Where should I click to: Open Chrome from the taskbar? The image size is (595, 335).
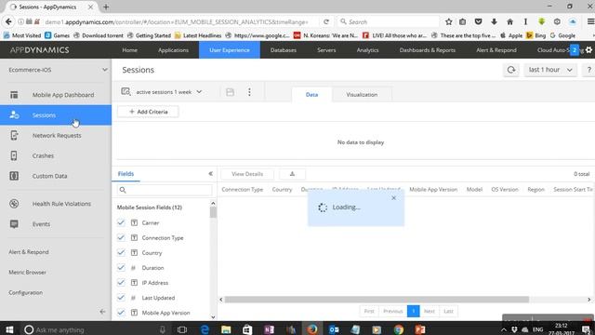click(399, 329)
